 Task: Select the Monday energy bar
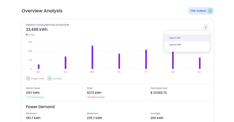pyautogui.click(x=39, y=66)
